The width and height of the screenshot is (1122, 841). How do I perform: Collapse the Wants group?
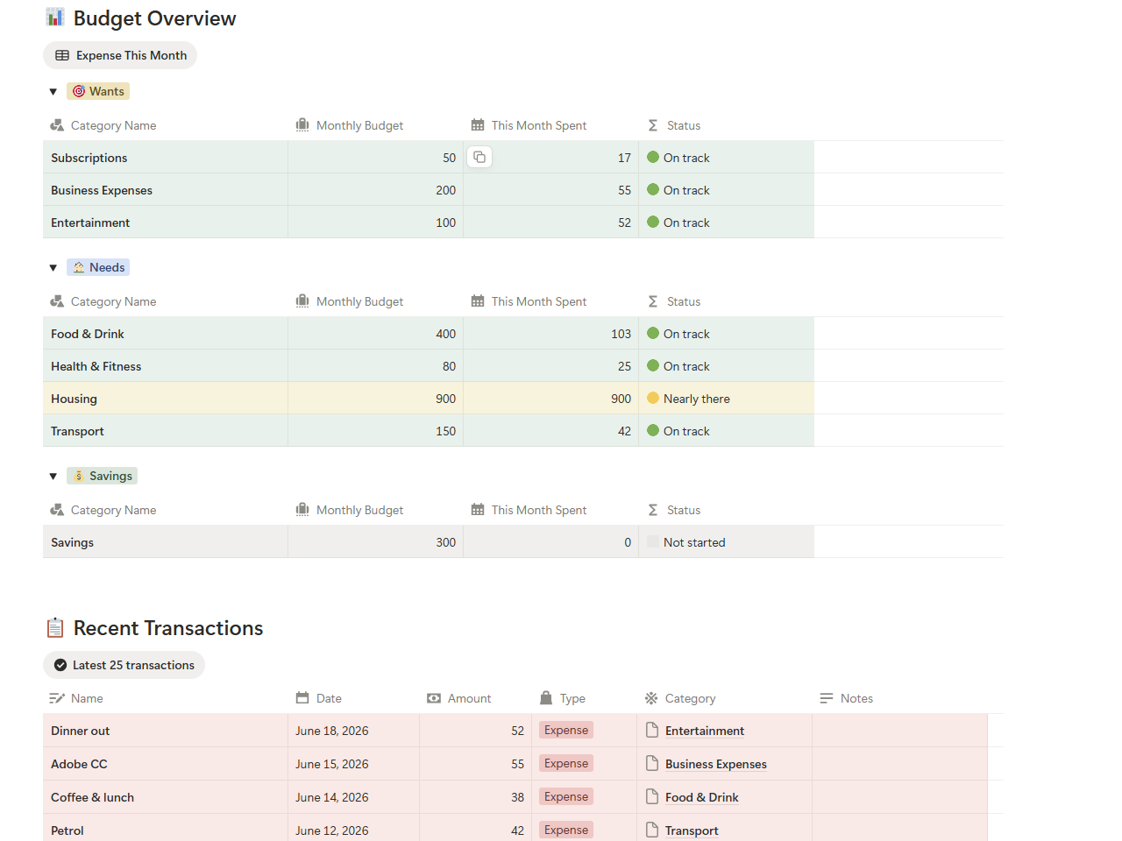[53, 91]
